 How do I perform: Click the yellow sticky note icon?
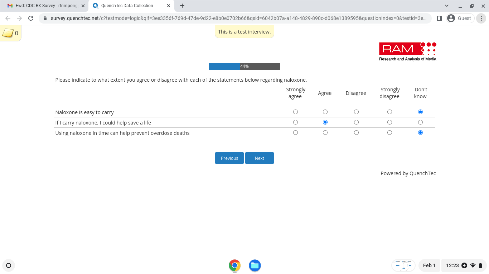[8, 33]
